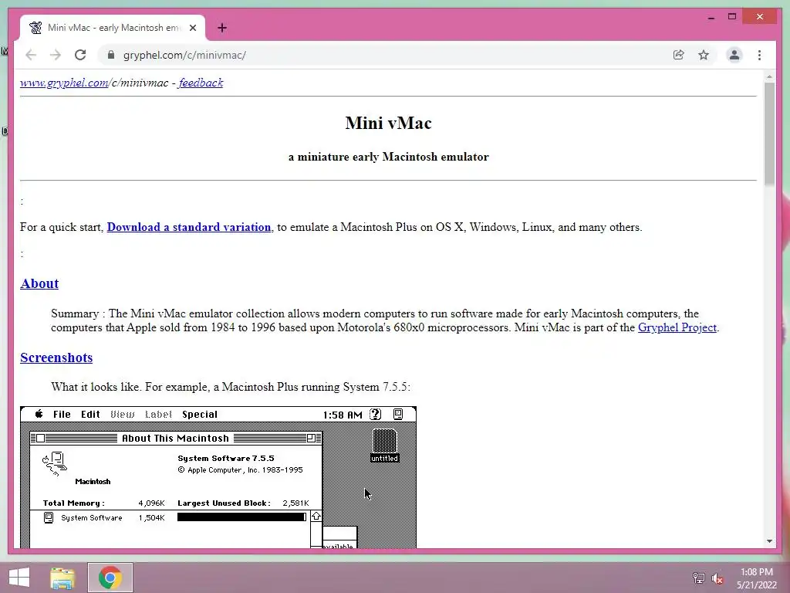
Task: Reload the page with refresh icon
Action: [80, 55]
